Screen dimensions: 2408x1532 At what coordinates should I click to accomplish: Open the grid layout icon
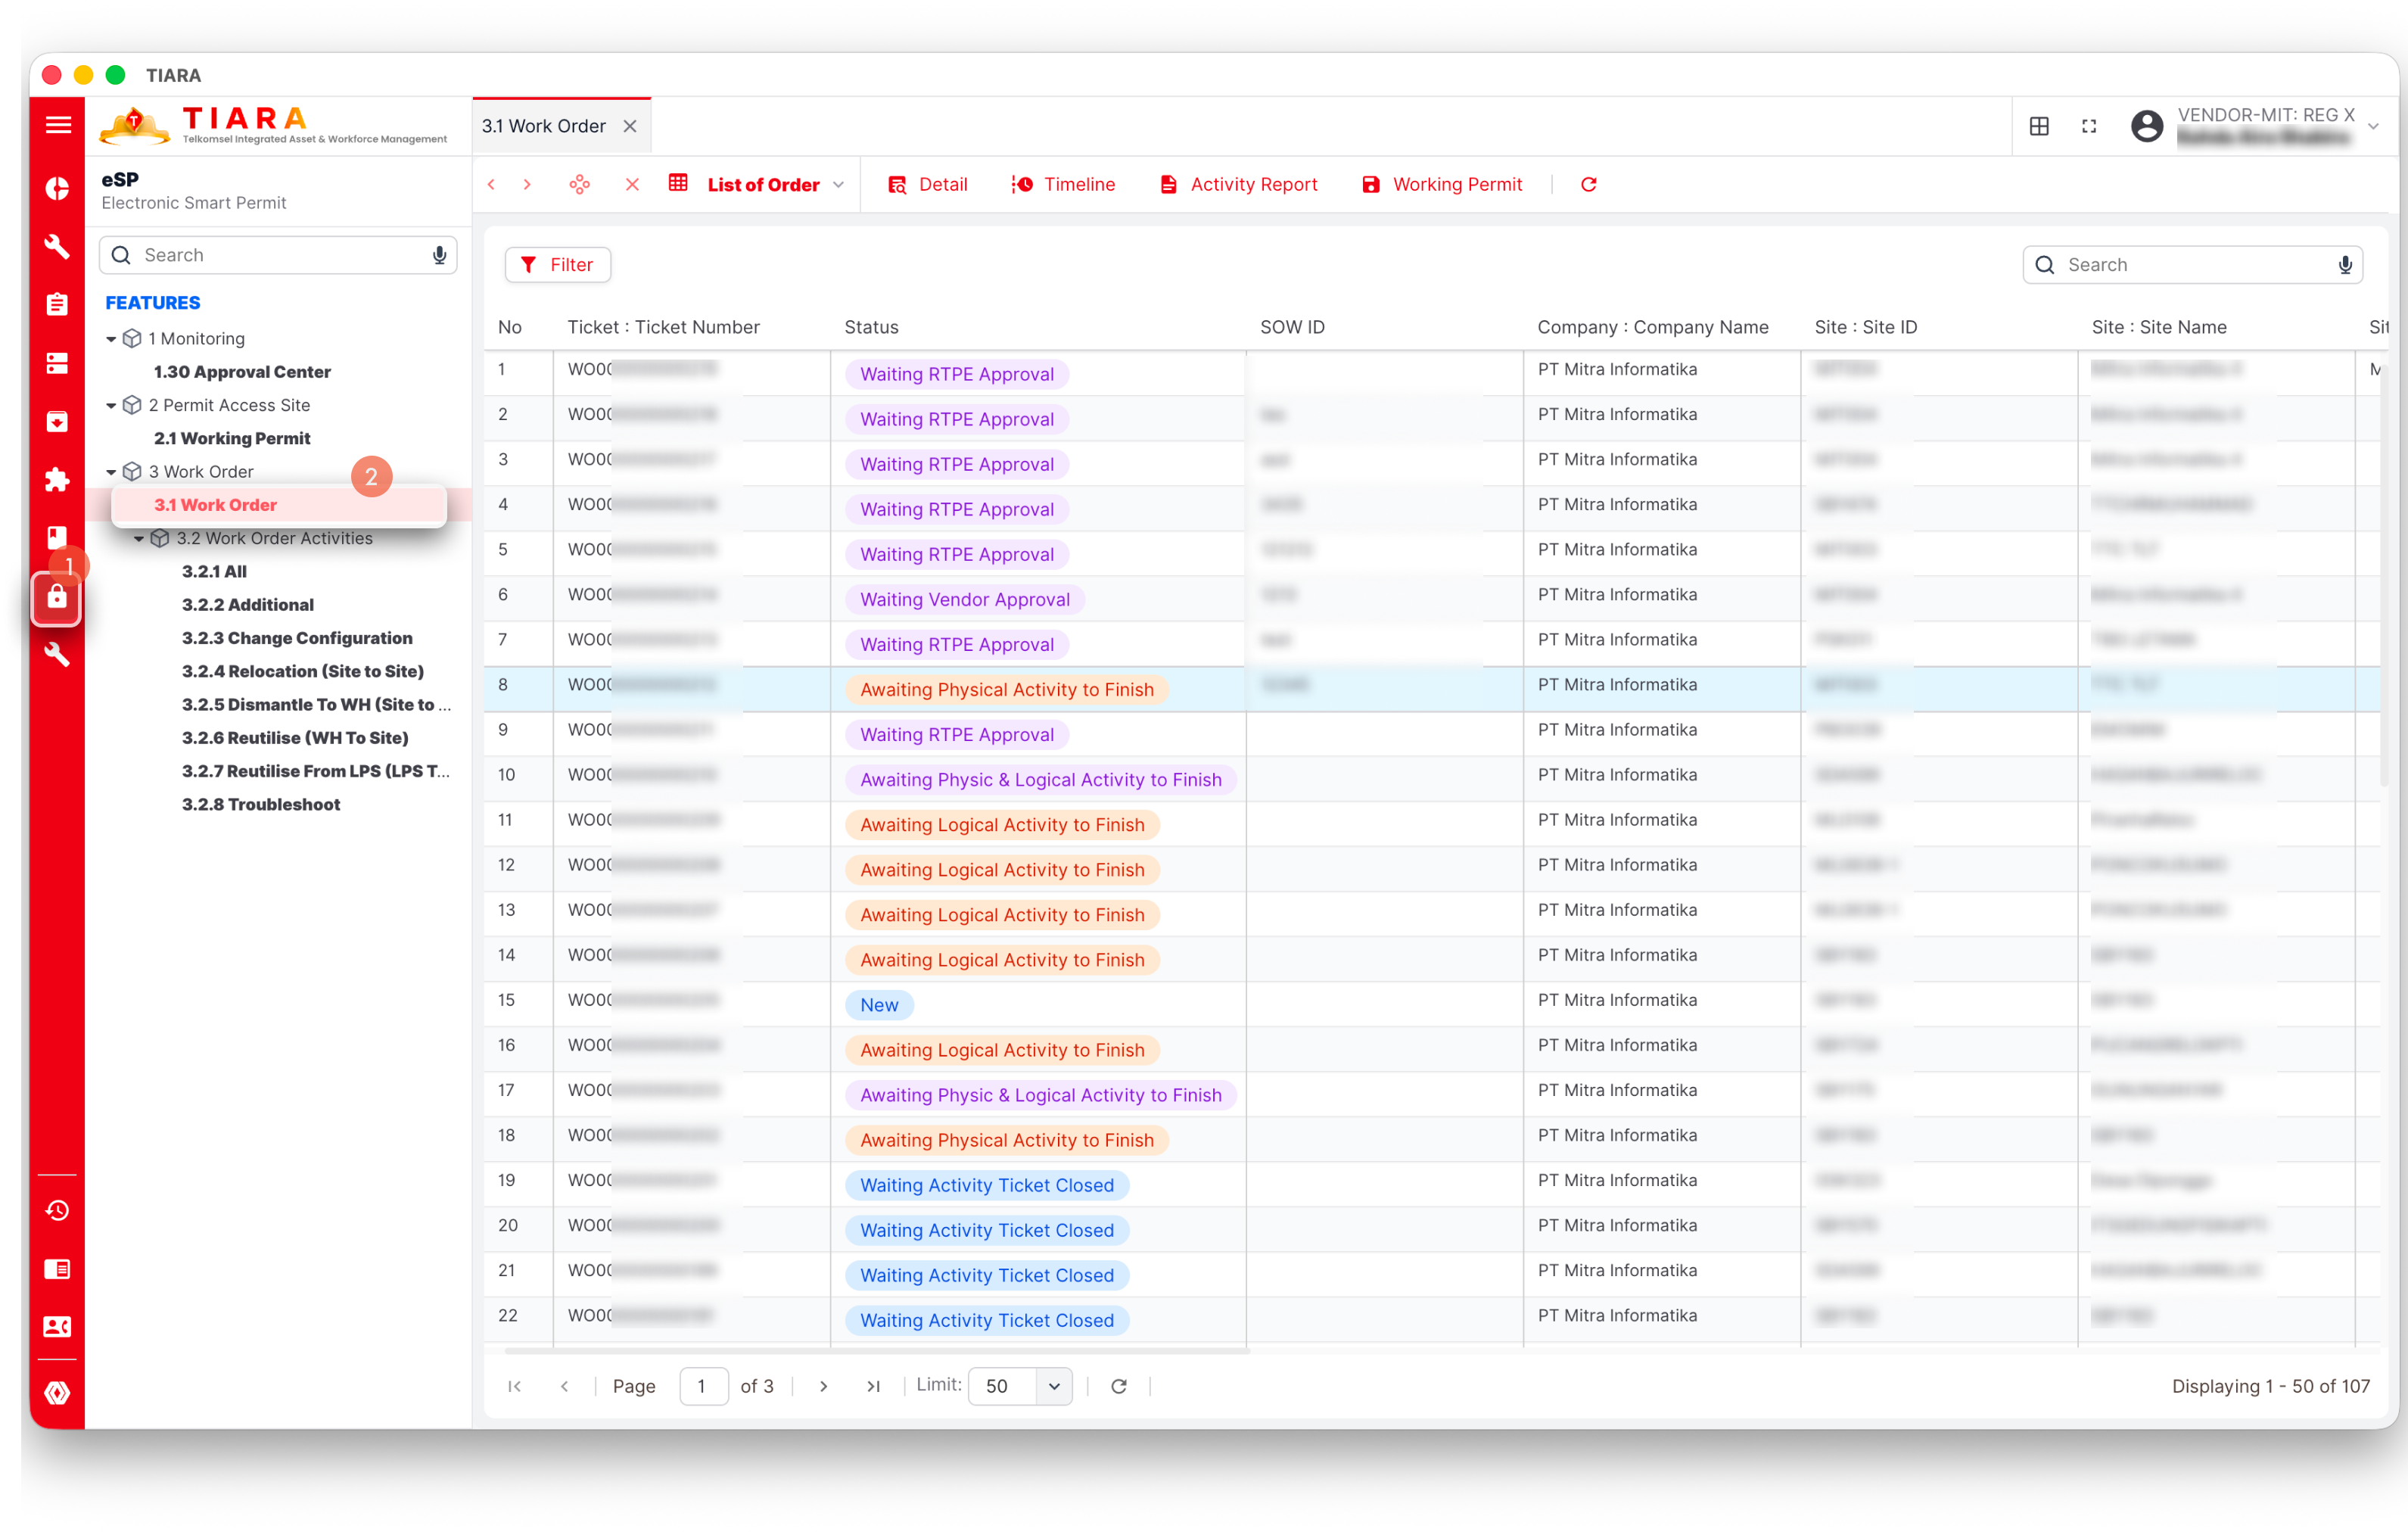(2039, 126)
